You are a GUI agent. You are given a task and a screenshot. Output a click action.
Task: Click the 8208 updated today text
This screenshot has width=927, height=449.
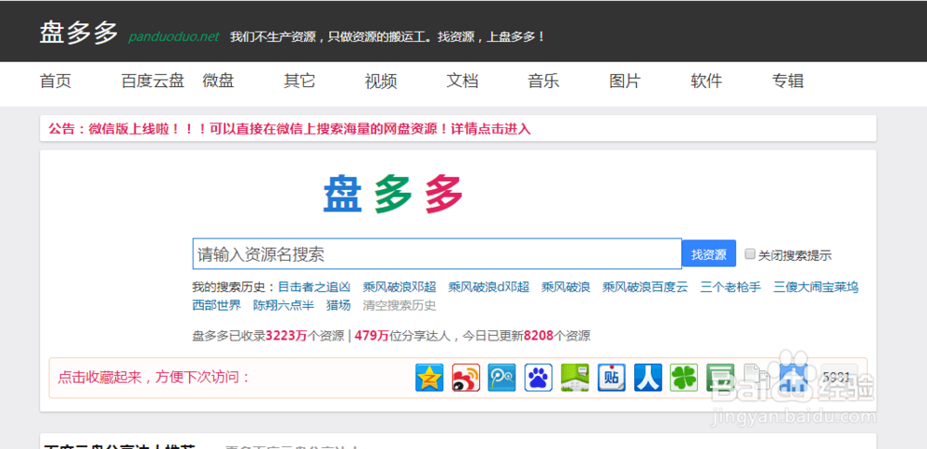[539, 336]
